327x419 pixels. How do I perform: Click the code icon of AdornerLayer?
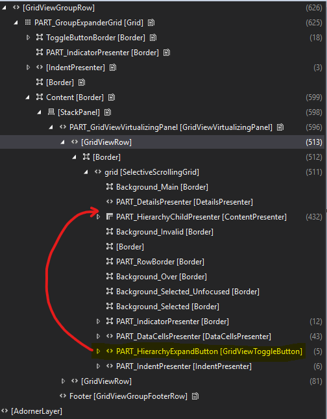click(5, 411)
